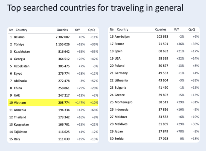Click the Queries header in left table
Image resolution: width=206 pixels, height=151 pixels.
[x=62, y=30]
